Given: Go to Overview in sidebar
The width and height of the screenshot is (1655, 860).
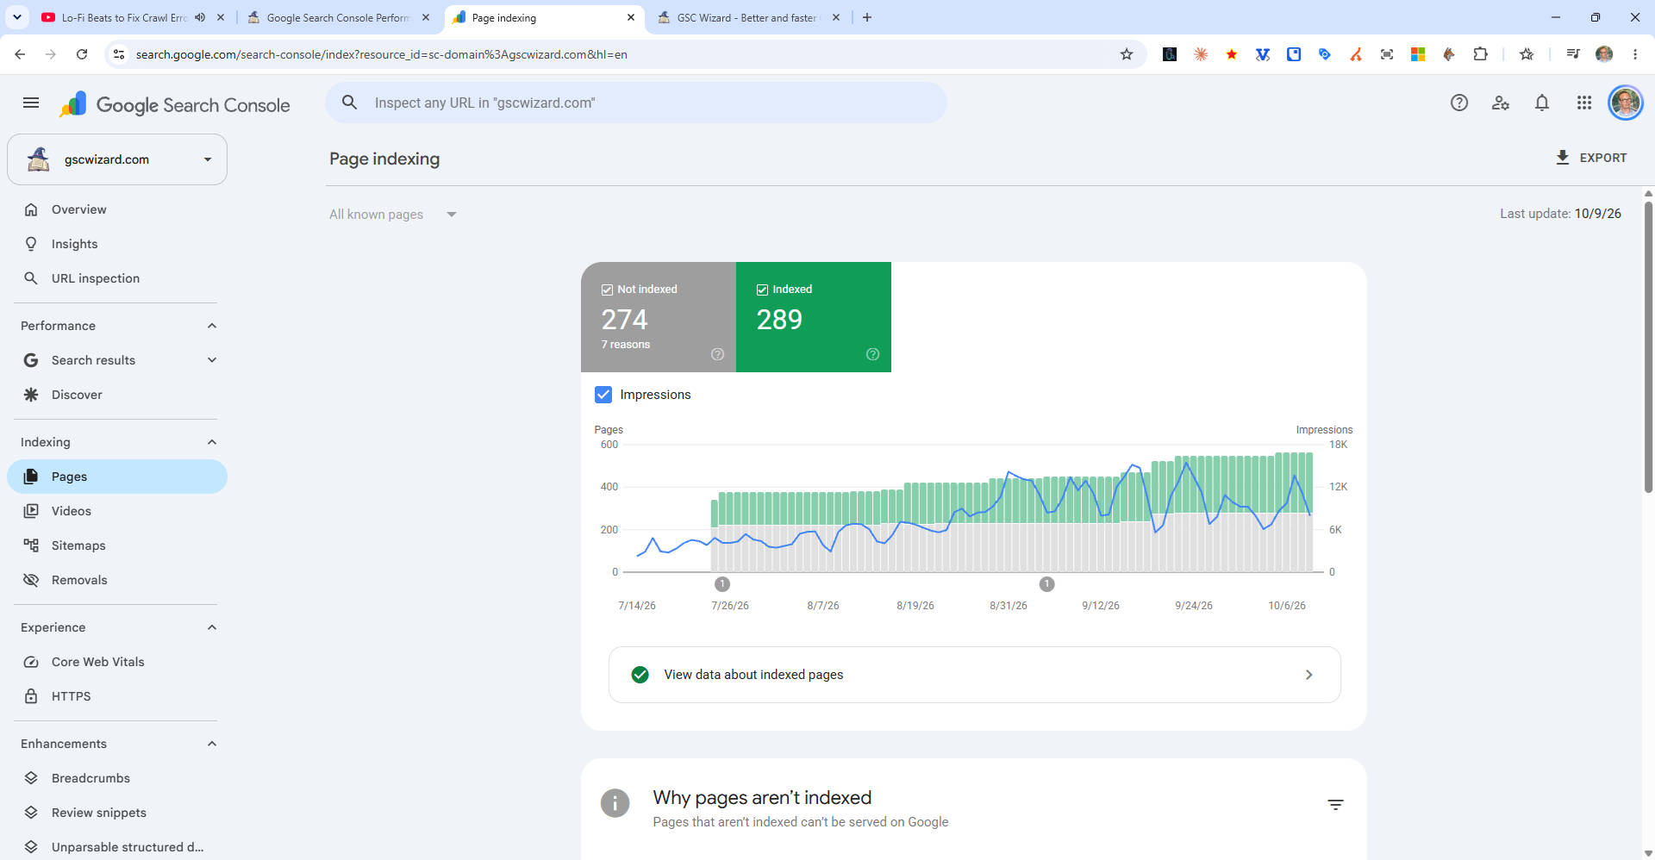Looking at the screenshot, I should tap(117, 209).
